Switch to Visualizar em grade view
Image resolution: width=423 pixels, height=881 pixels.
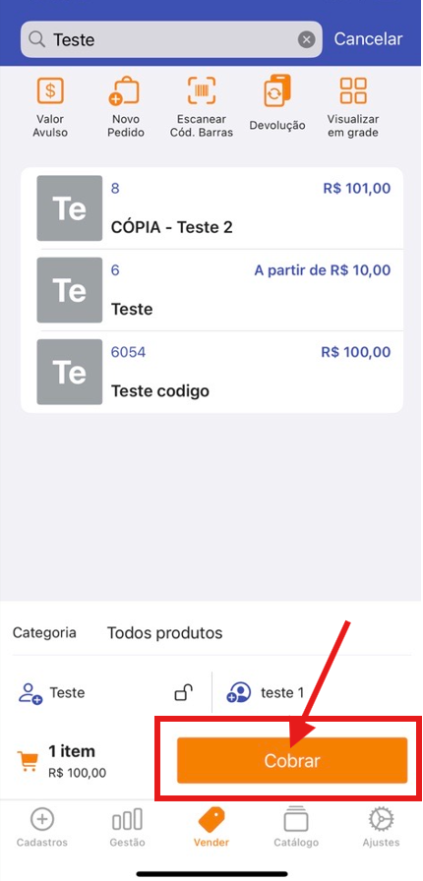[353, 107]
